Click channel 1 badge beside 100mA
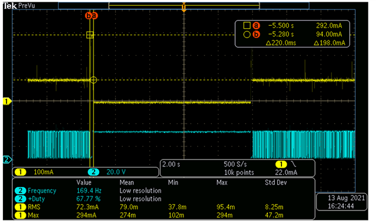 tap(21, 172)
